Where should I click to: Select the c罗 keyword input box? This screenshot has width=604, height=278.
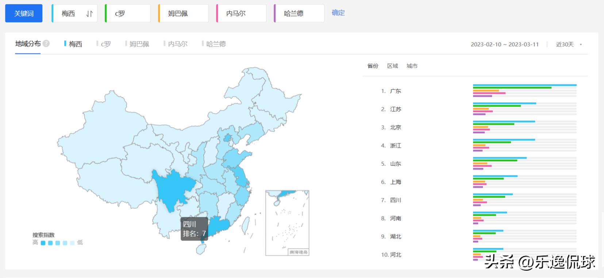[x=128, y=13]
